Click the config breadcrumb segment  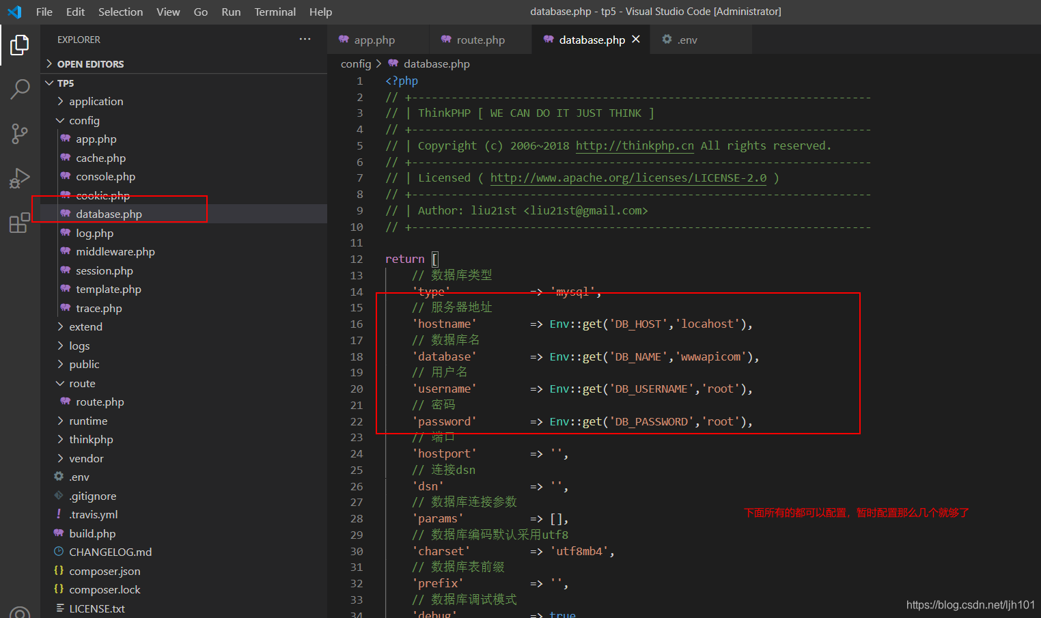[356, 64]
